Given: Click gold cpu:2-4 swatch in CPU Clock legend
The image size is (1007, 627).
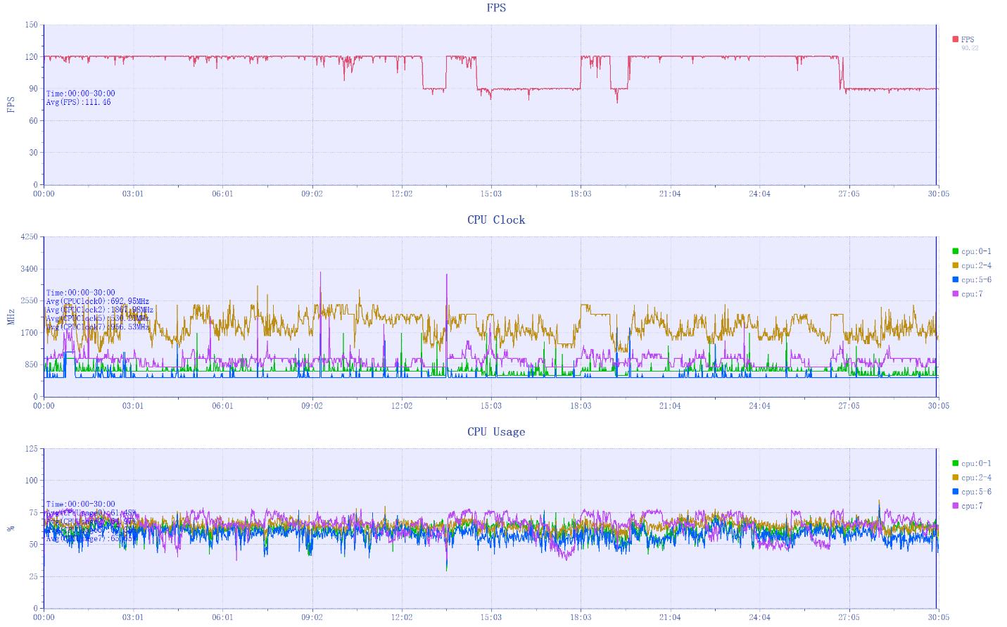Looking at the screenshot, I should point(956,265).
